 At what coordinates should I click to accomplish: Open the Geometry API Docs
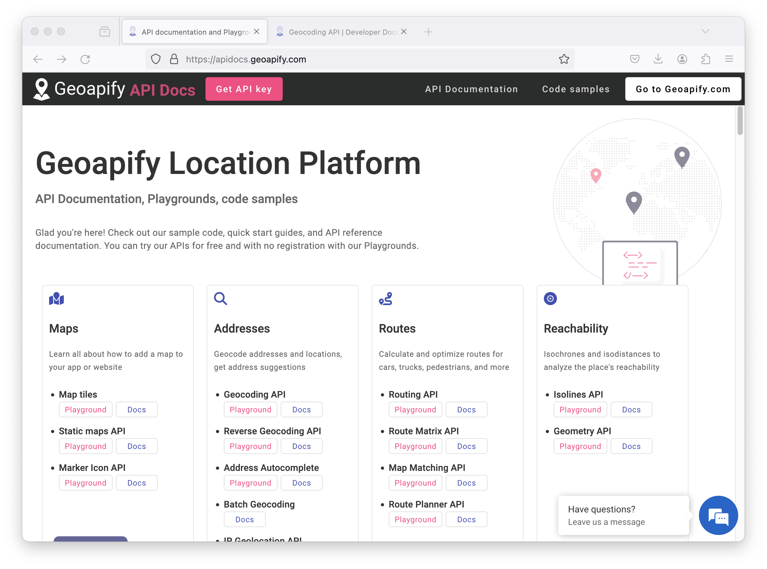coord(631,446)
